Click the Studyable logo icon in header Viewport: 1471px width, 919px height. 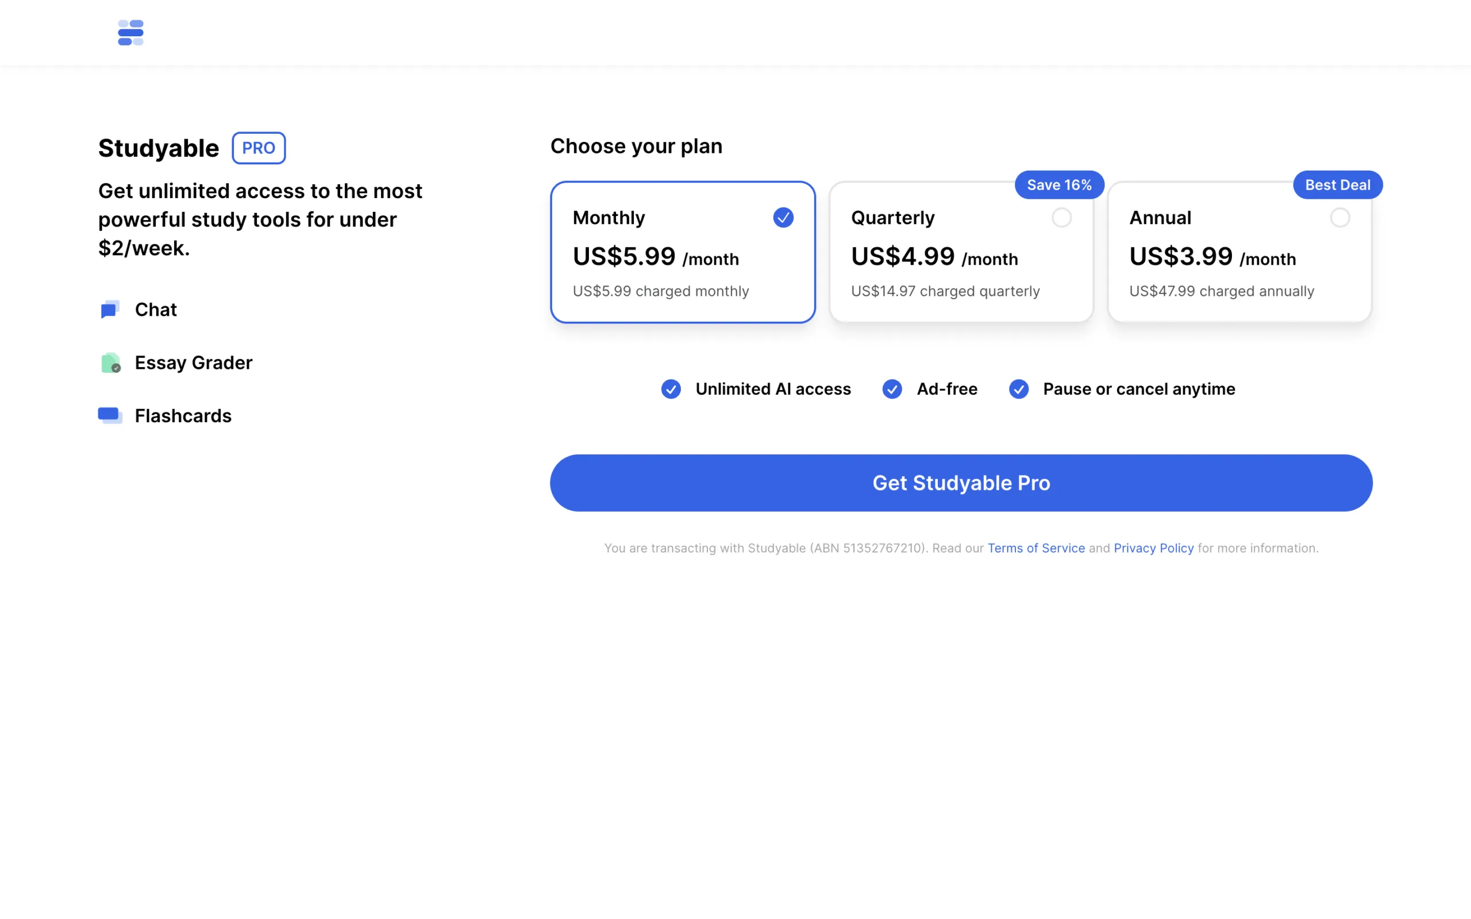click(130, 33)
